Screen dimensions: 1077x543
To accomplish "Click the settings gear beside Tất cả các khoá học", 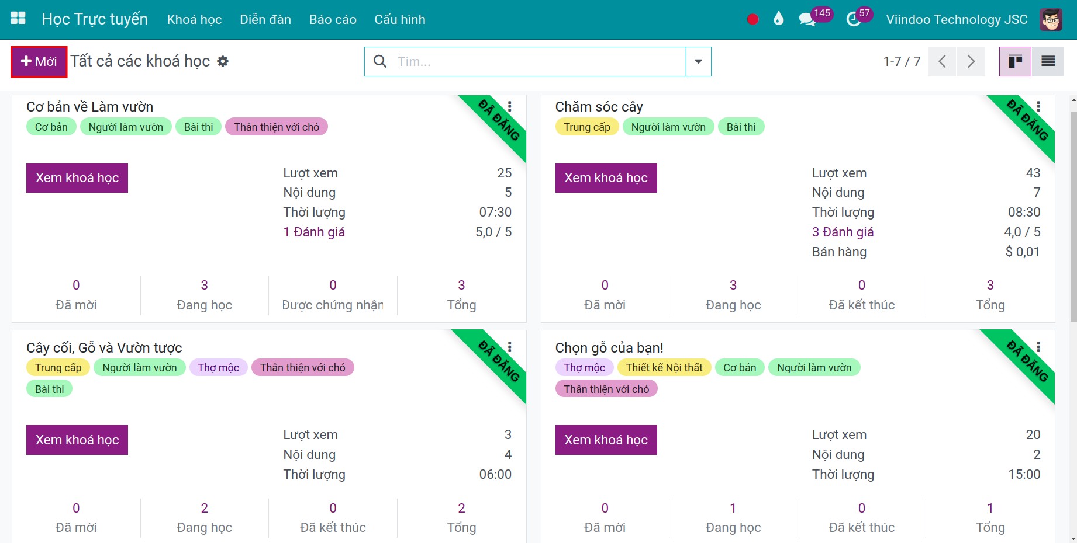I will (223, 61).
